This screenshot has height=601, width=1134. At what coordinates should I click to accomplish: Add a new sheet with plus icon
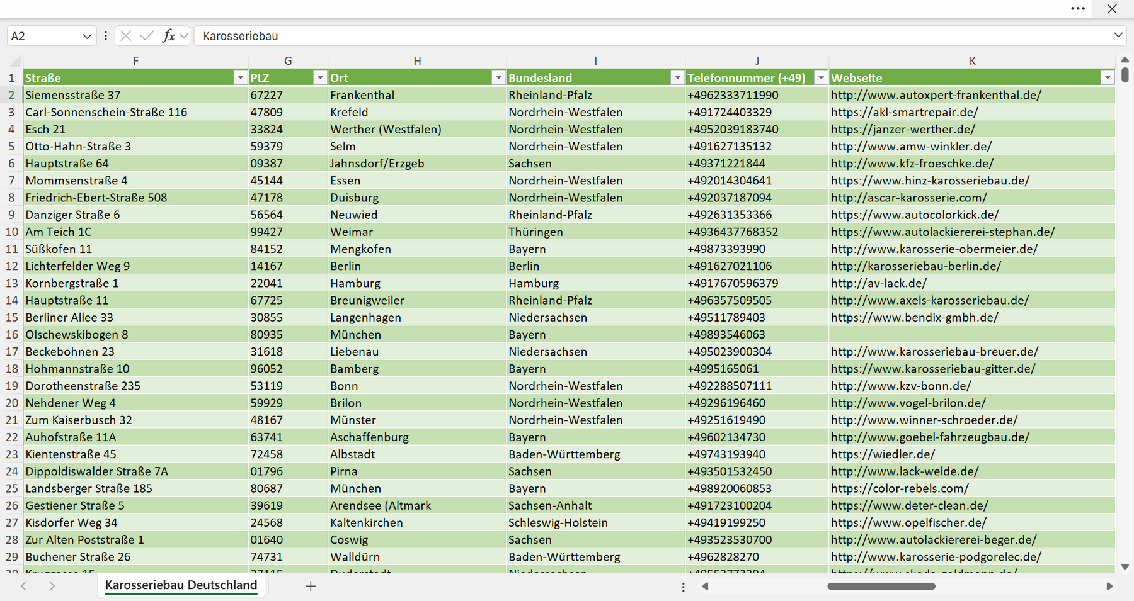click(x=311, y=586)
